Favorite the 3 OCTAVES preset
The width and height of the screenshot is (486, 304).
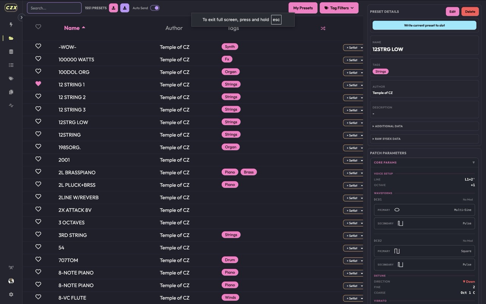[38, 222]
